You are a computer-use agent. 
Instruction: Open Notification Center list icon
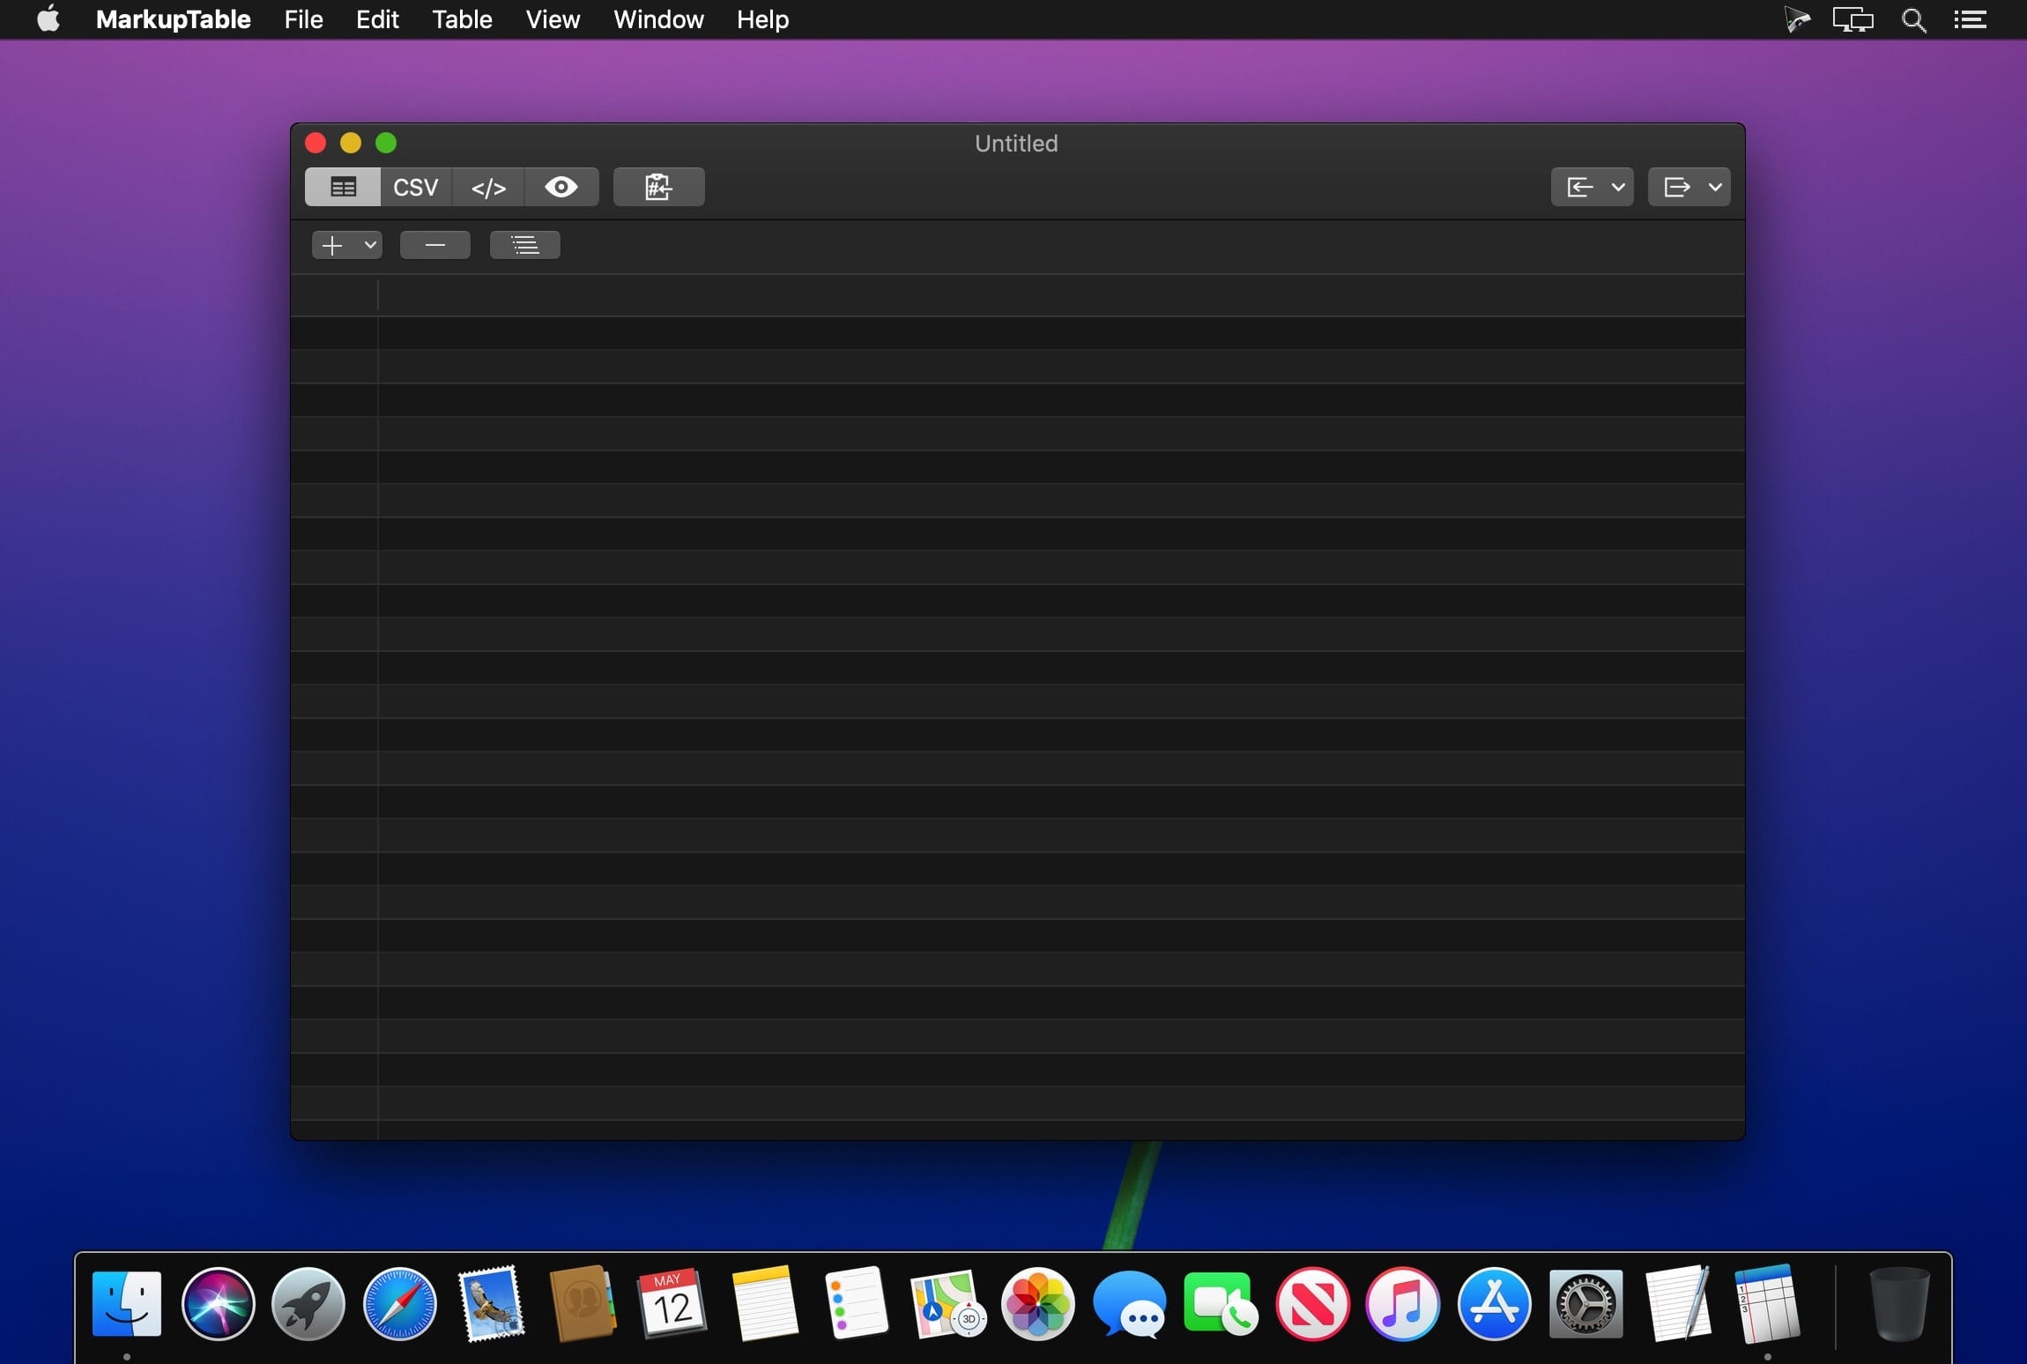[1970, 19]
